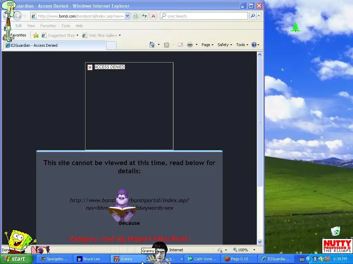Expand the Home button dropdown arrow

(159, 45)
